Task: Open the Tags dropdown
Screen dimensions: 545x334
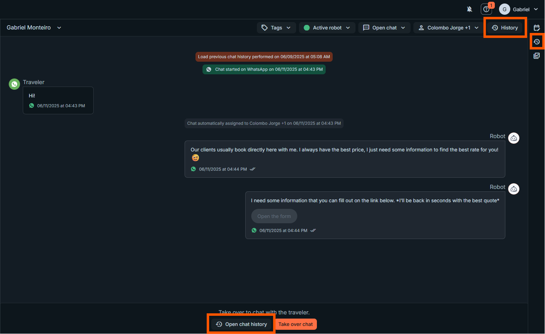Action: pyautogui.click(x=277, y=28)
